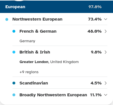Click the Broadly Northwestern European label

53,95
